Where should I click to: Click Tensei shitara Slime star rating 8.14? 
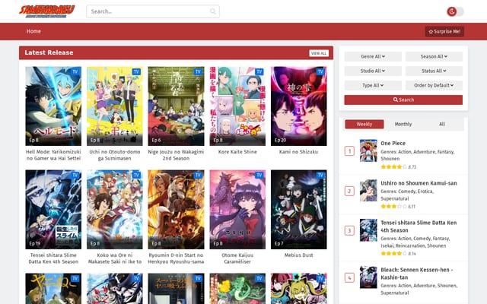coord(399,254)
